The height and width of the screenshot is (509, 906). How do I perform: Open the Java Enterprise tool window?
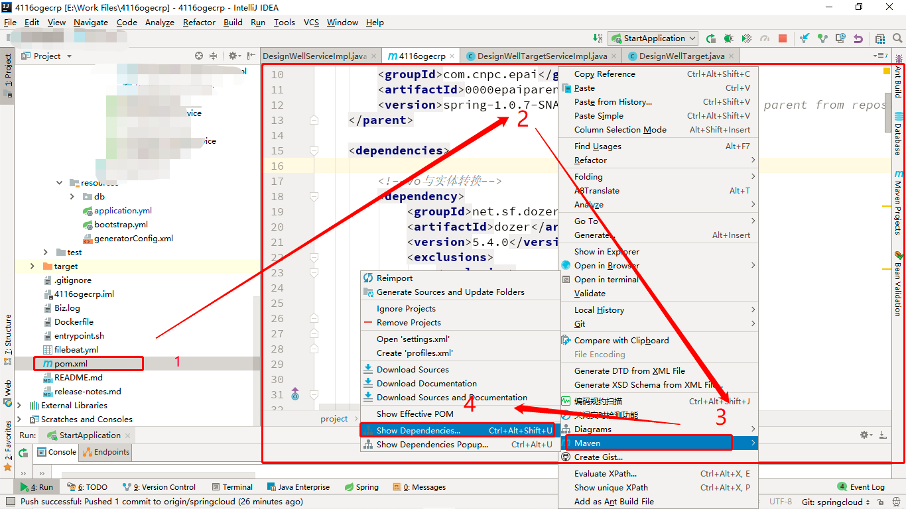tap(298, 486)
